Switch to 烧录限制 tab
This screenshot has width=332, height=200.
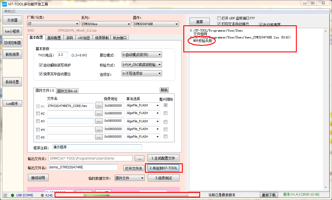(x=102, y=38)
